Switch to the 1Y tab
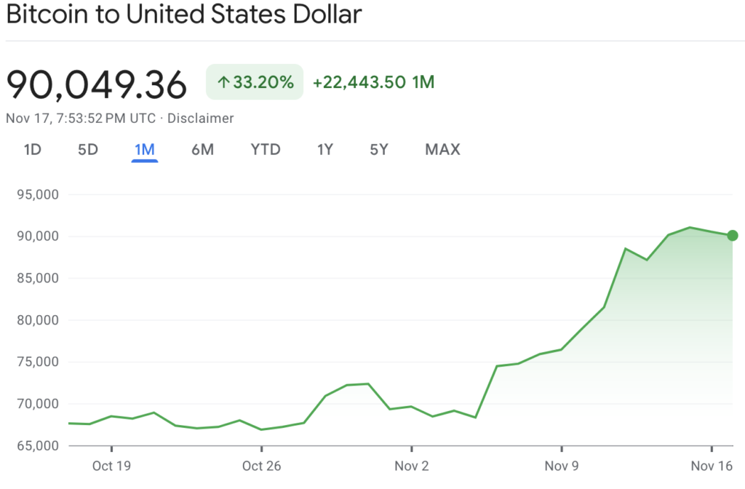The image size is (745, 489). [x=324, y=150]
